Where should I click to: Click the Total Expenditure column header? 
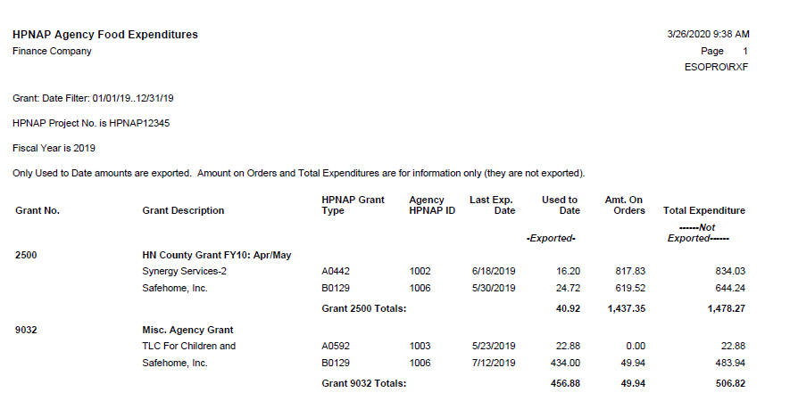click(x=704, y=211)
